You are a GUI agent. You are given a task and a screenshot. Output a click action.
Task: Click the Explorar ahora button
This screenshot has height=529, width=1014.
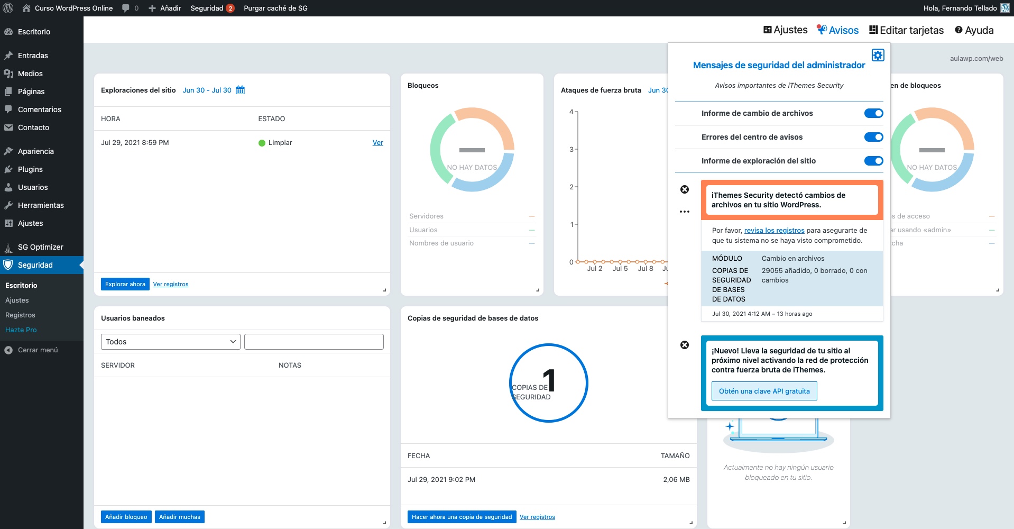pyautogui.click(x=125, y=284)
